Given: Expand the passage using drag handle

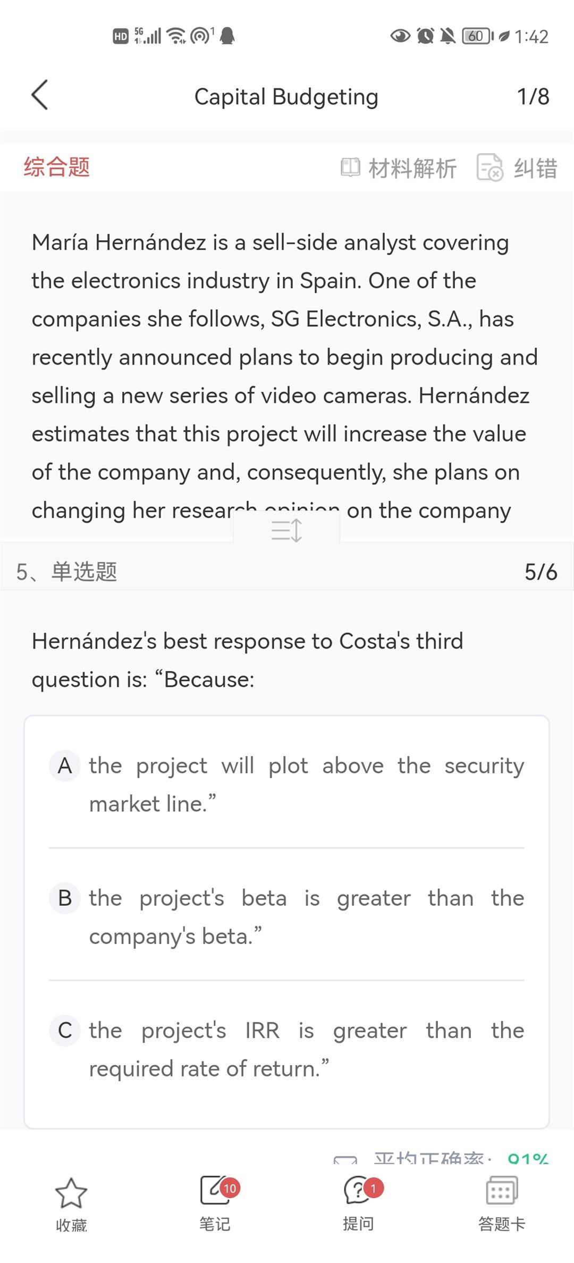Looking at the screenshot, I should 286,530.
